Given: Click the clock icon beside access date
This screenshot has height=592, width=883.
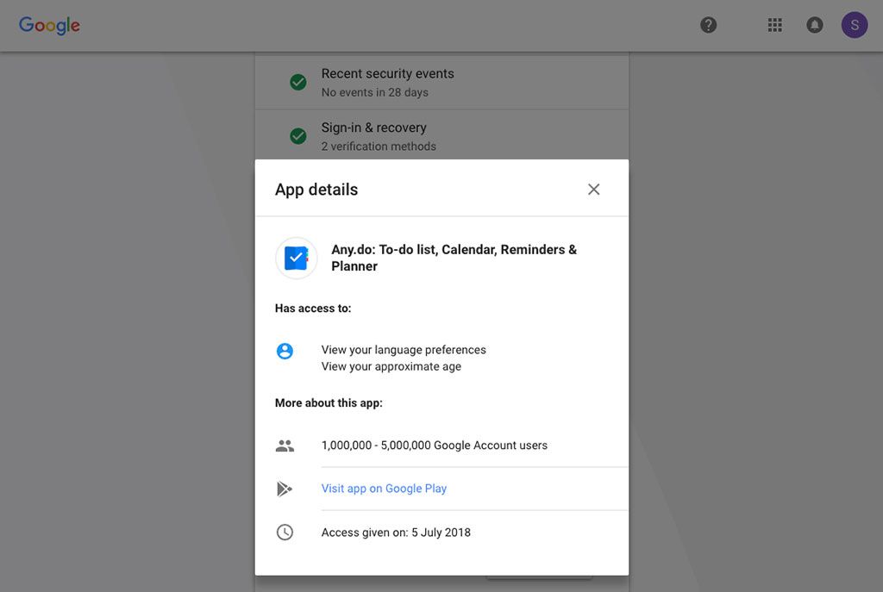Looking at the screenshot, I should [x=285, y=532].
